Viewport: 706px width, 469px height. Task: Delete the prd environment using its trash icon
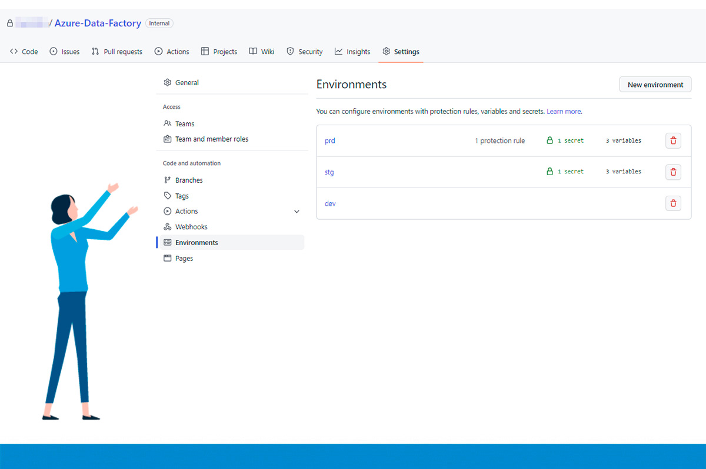click(673, 140)
